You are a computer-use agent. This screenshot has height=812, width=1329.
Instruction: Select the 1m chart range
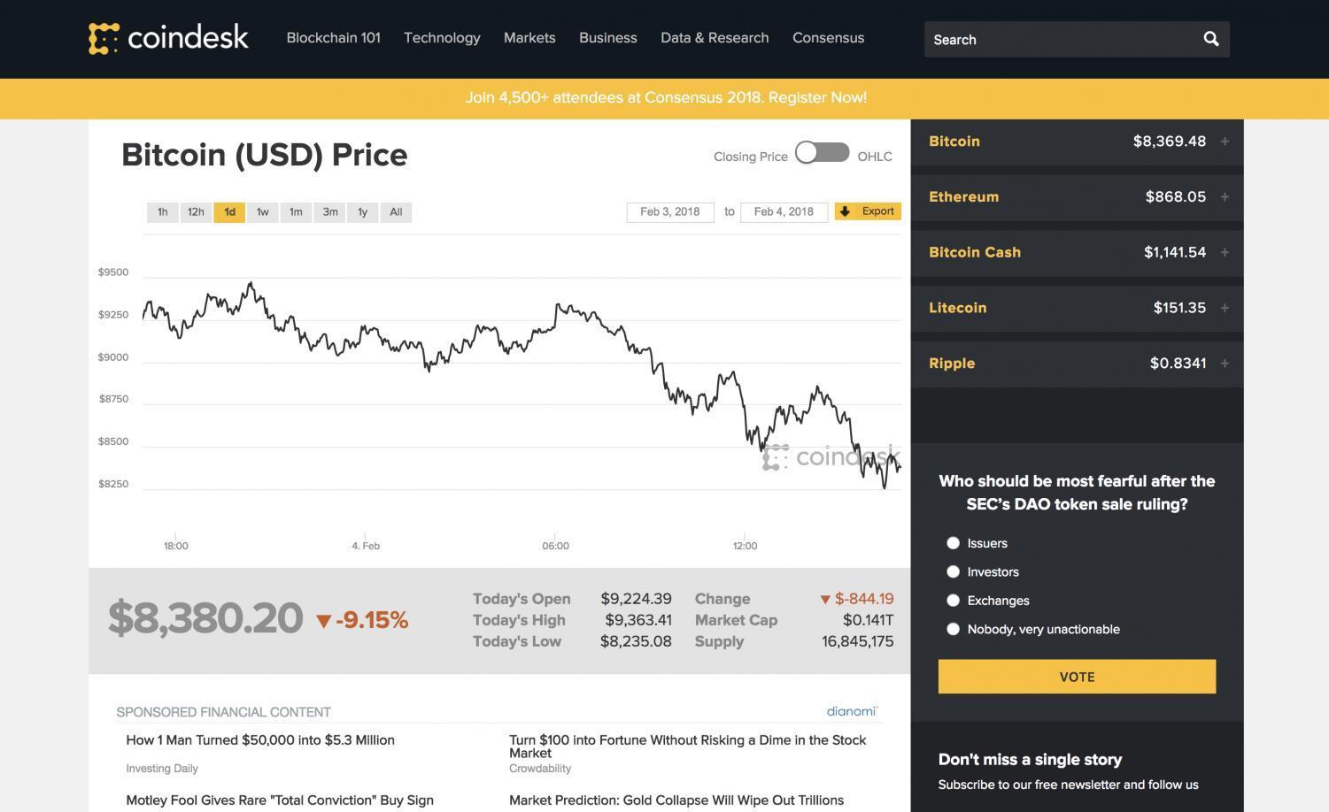click(x=296, y=212)
